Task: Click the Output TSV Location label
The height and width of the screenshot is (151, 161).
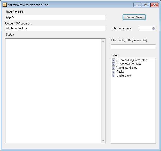Action: click(x=19, y=23)
